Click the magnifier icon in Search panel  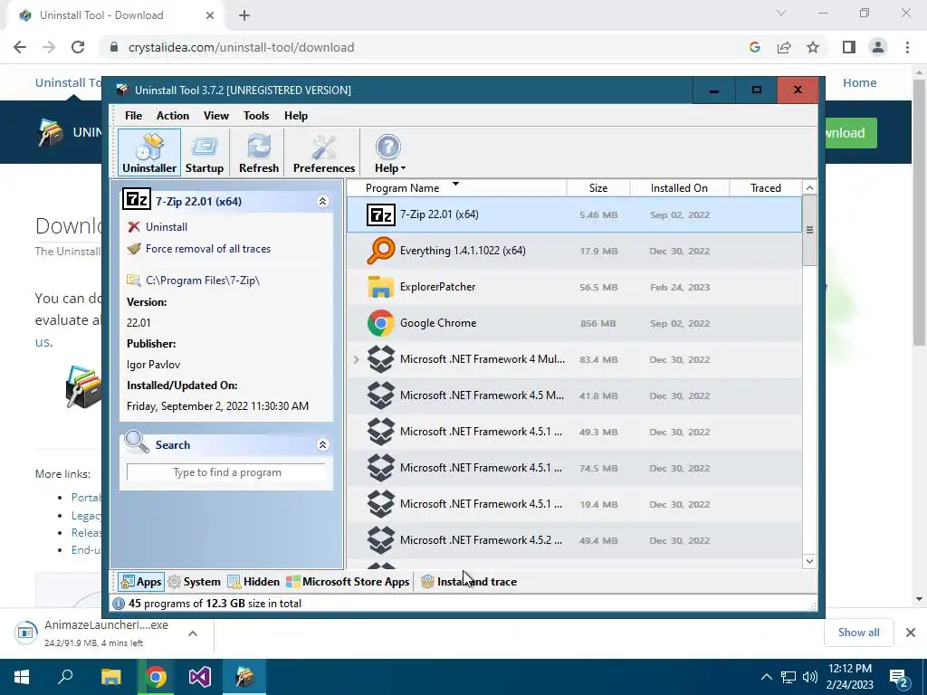coord(137,442)
